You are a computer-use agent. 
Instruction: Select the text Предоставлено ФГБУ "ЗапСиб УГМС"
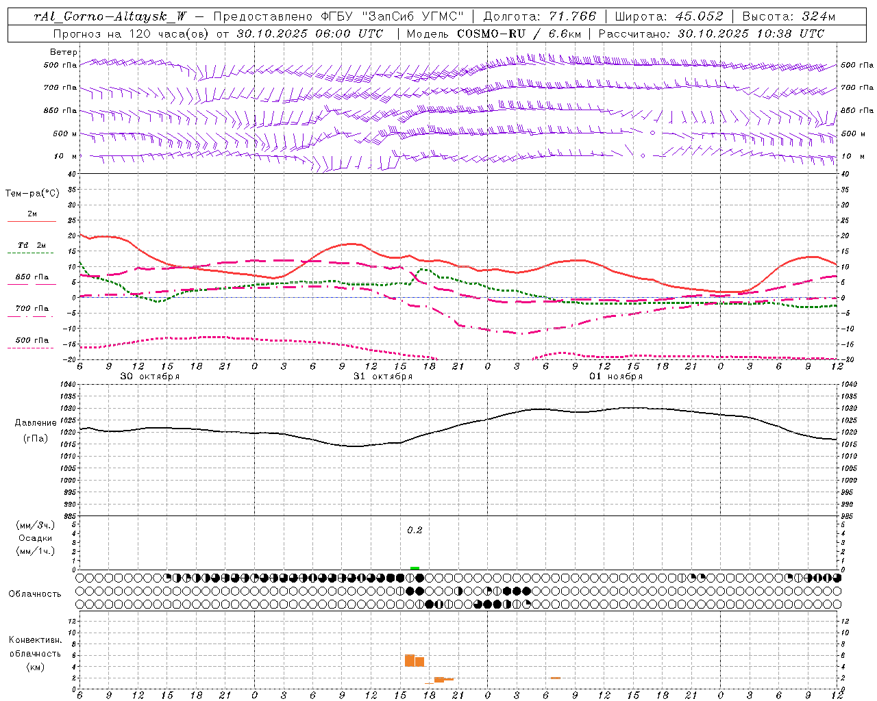point(340,17)
